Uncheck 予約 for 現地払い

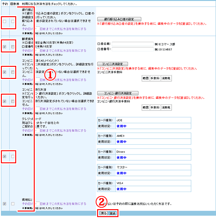pos(5,204)
